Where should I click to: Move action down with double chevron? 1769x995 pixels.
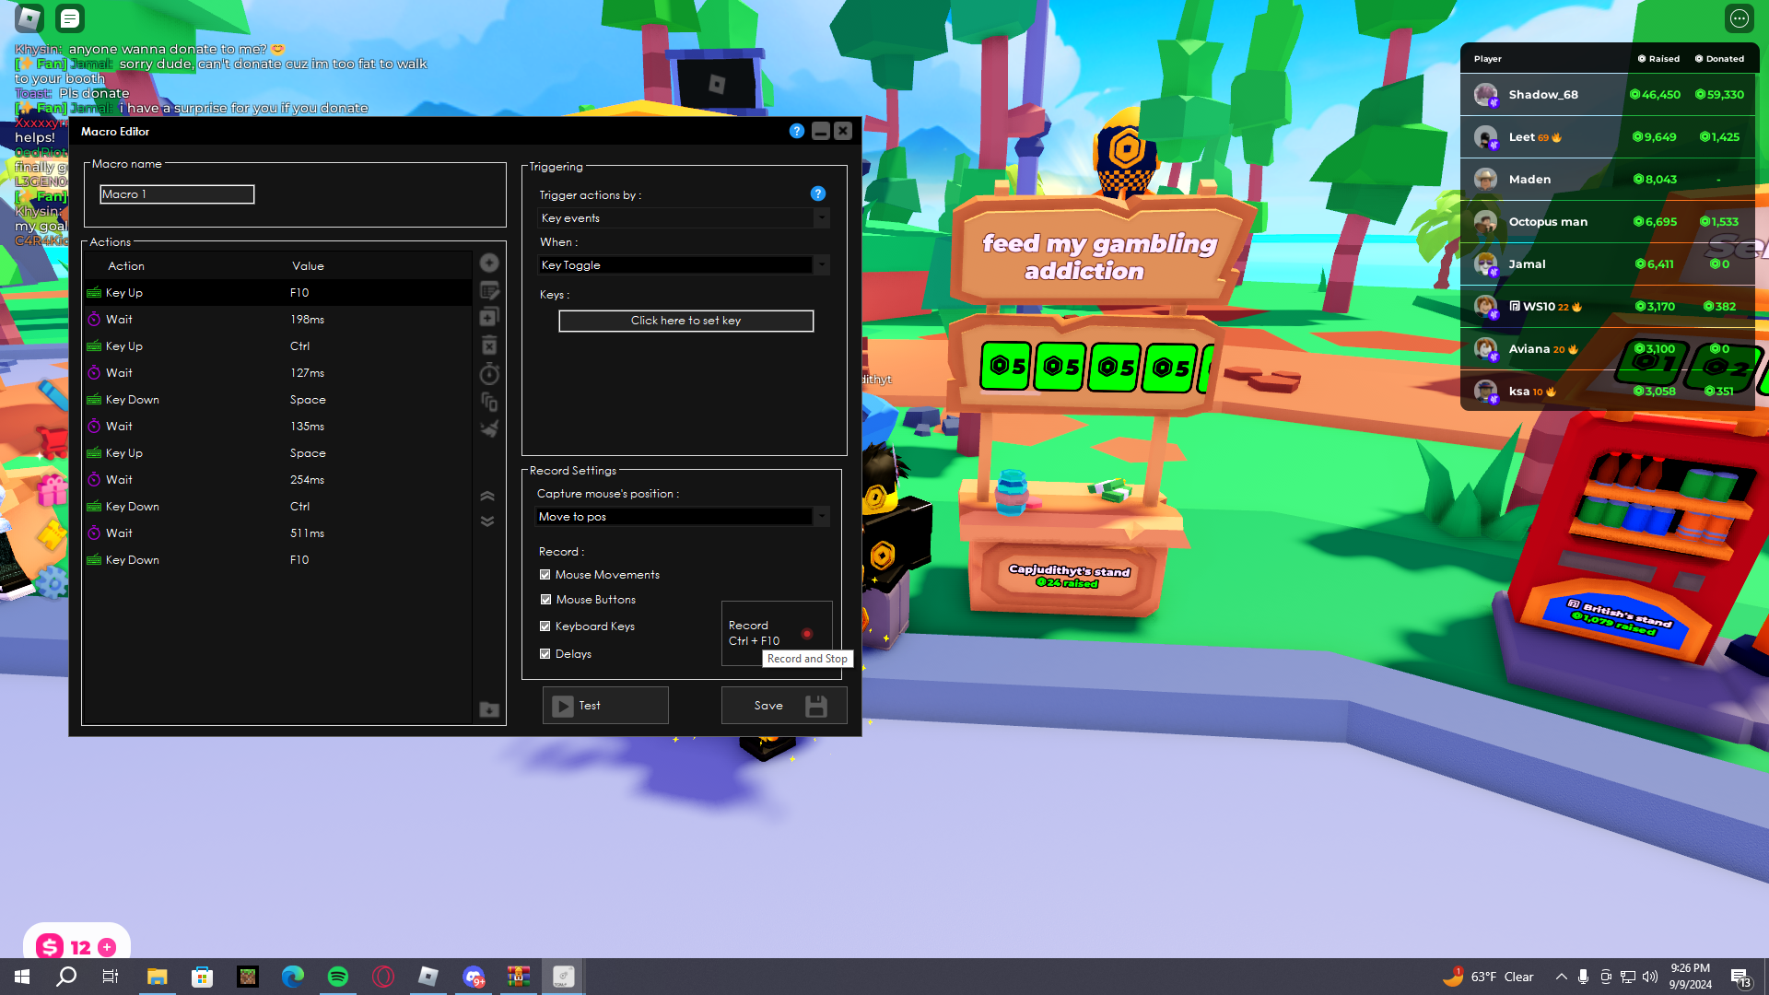point(487,521)
